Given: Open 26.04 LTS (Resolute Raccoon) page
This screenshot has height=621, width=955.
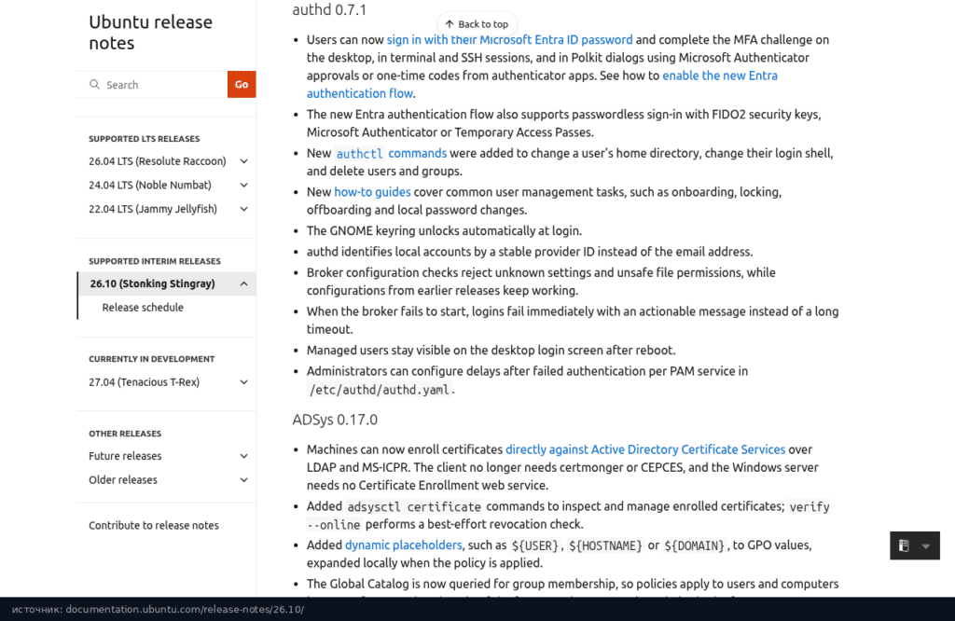Looking at the screenshot, I should tap(157, 161).
